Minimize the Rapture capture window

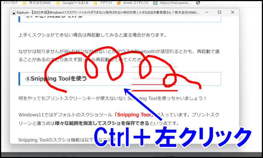pyautogui.click(x=206, y=12)
